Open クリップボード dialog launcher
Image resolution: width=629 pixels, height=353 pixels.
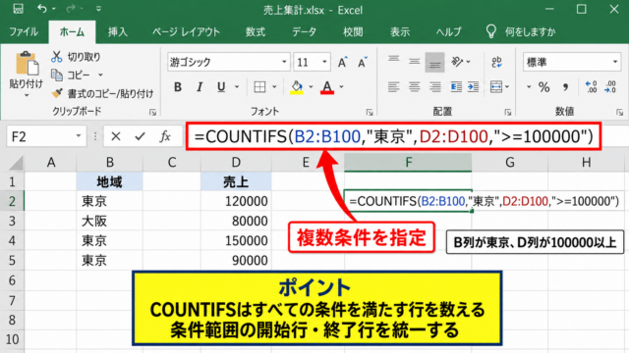152,113
